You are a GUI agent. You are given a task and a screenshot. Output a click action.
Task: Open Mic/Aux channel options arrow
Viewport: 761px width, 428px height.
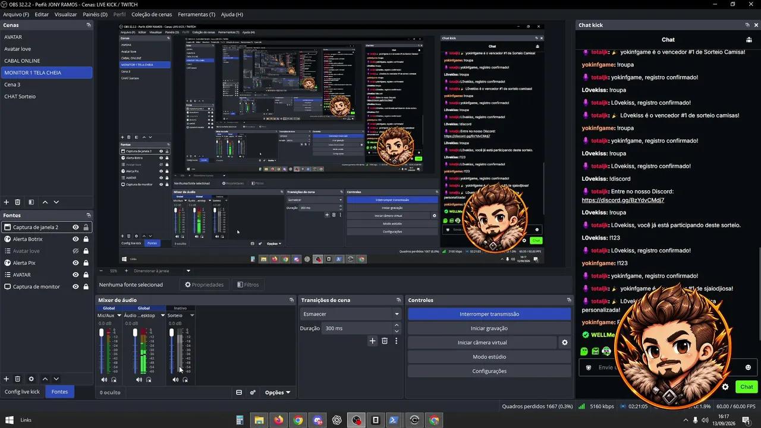tap(119, 316)
